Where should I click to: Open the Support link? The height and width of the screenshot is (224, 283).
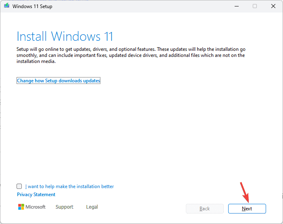tap(65, 207)
